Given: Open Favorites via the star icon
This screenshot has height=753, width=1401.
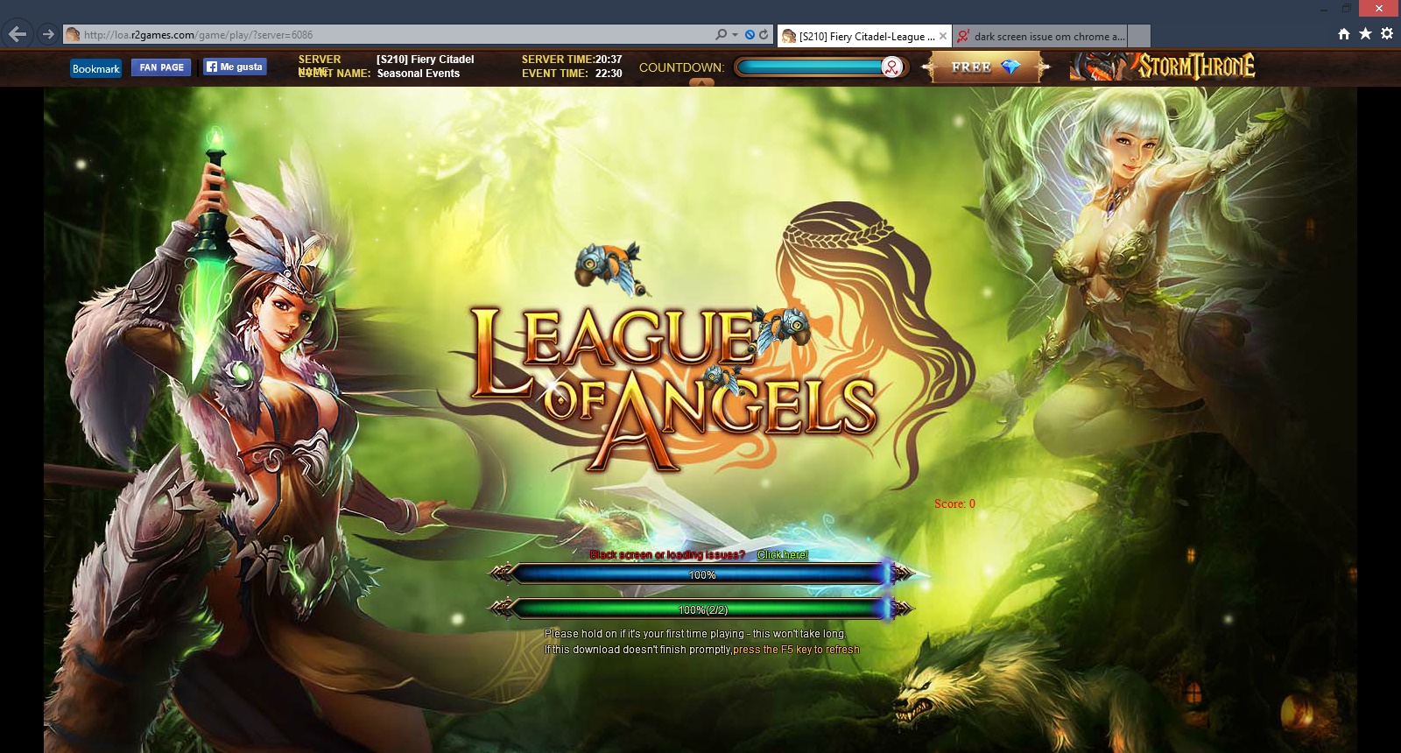Looking at the screenshot, I should pyautogui.click(x=1365, y=34).
